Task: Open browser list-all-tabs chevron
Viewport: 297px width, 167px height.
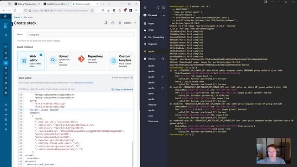Action: 110,4
